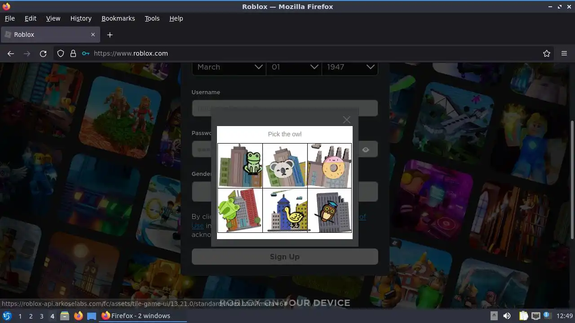The width and height of the screenshot is (575, 323).
Task: Open the application launcher in the taskbar
Action: pyautogui.click(x=7, y=316)
